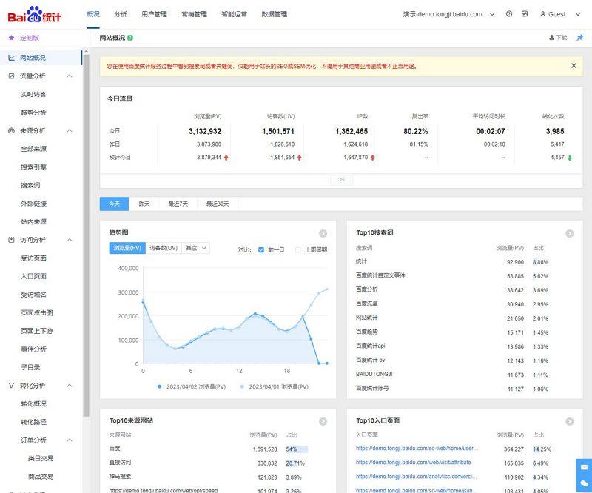Open the 营销管理 top menu

click(x=194, y=14)
